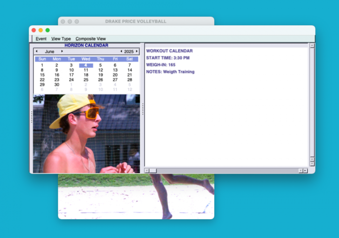
Task: Click the scroll up arrow in notes pane
Action: tap(312, 45)
